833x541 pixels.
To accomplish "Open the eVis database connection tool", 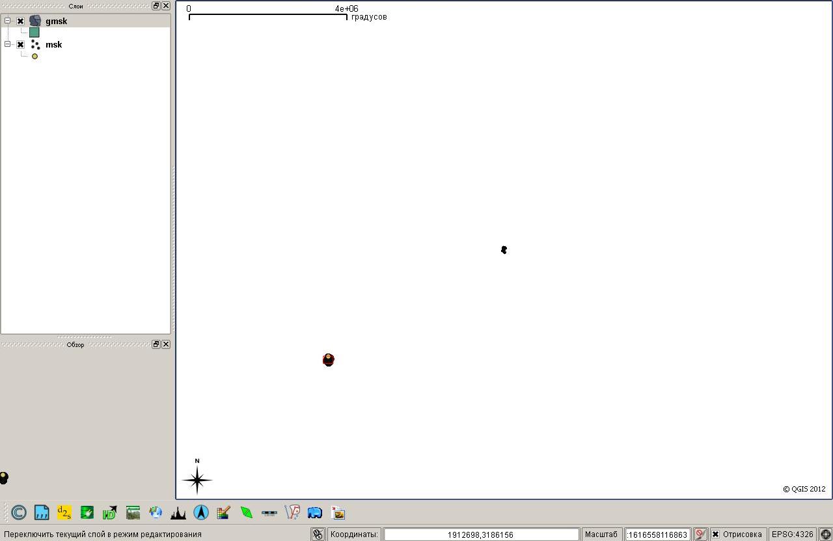I will pos(87,513).
